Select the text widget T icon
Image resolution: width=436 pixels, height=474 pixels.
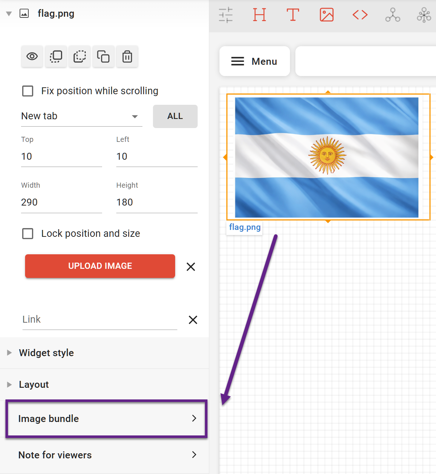coord(293,15)
